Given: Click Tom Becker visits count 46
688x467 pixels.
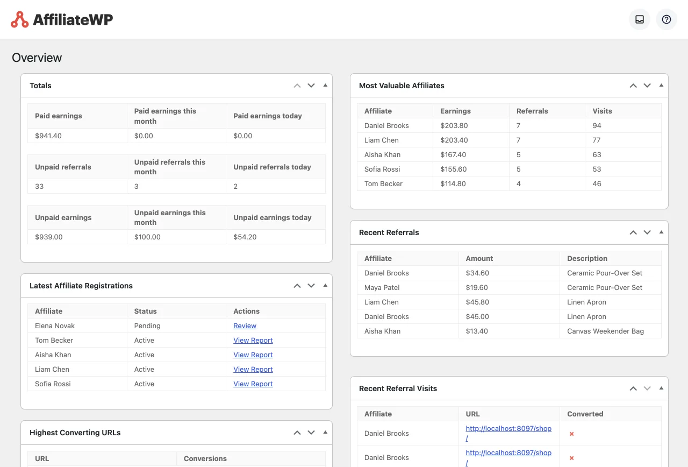Looking at the screenshot, I should tap(597, 183).
